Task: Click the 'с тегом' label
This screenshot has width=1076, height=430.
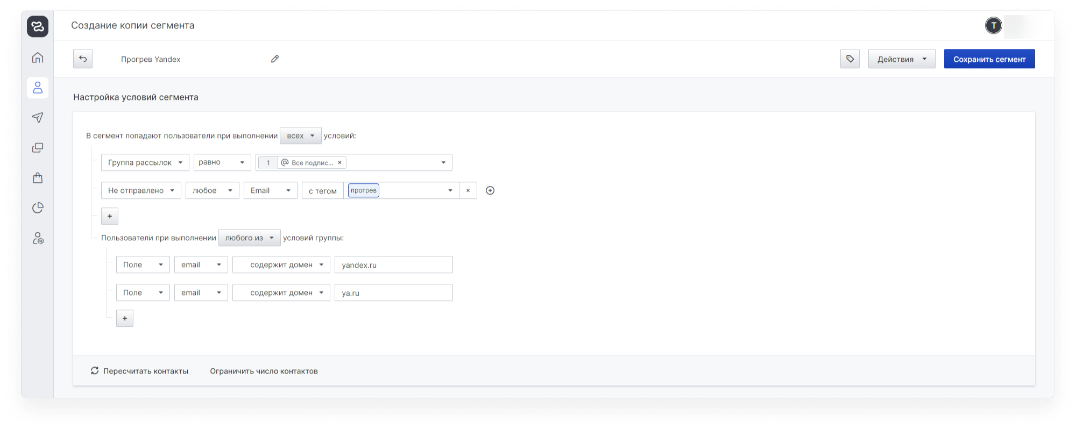Action: pos(323,191)
